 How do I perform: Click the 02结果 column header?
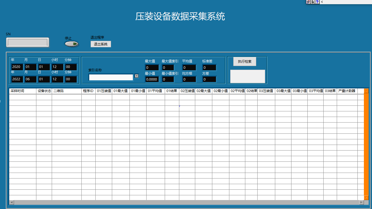(x=251, y=91)
